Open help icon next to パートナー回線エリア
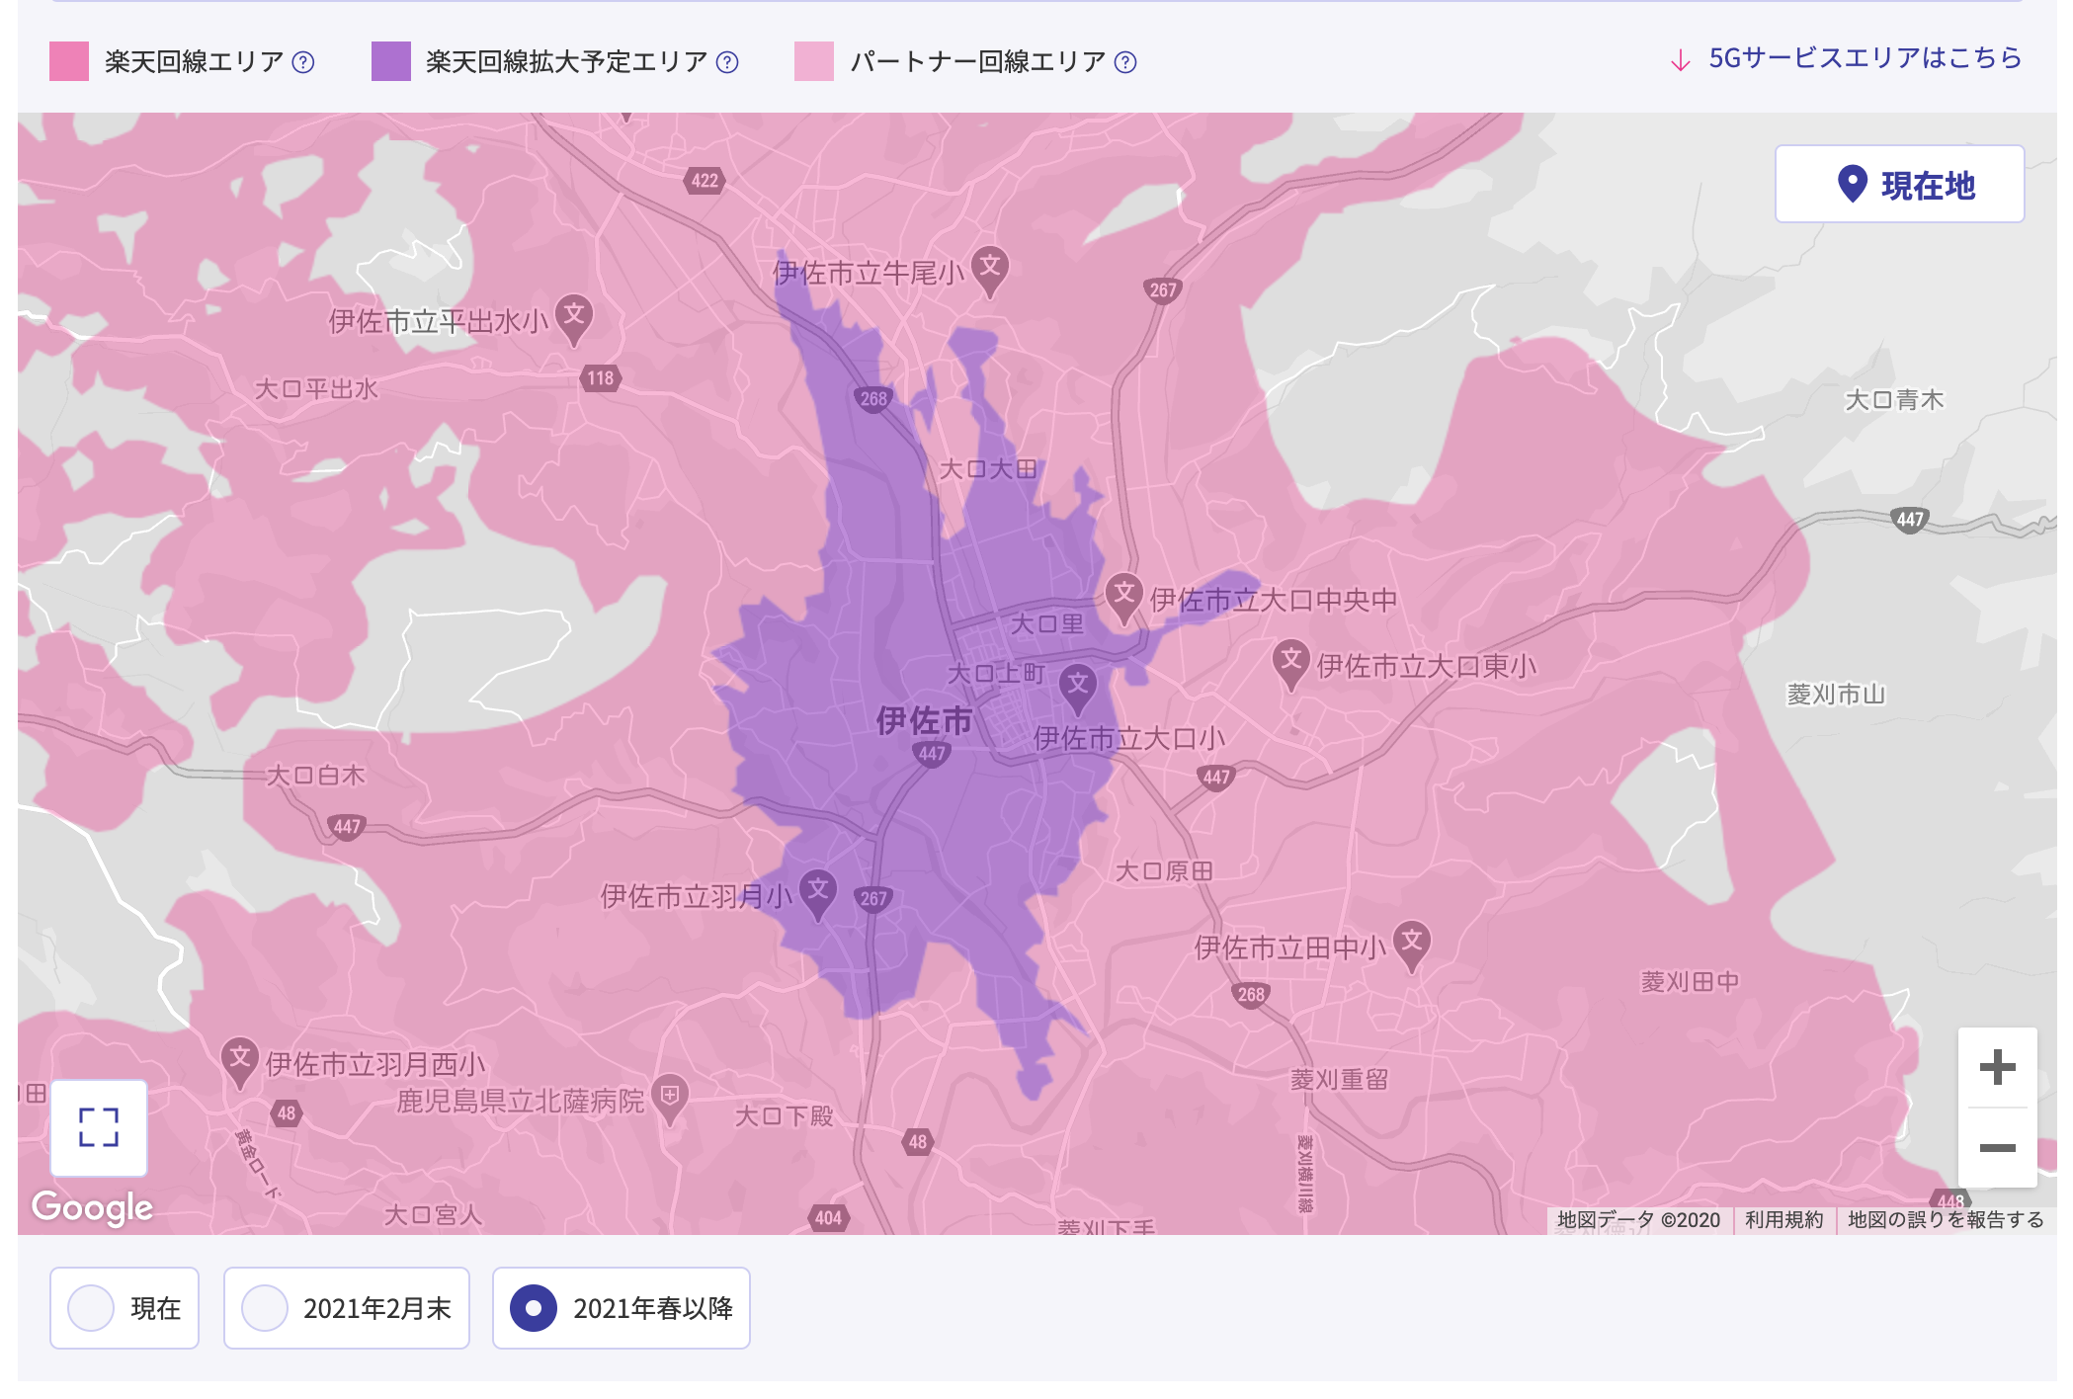Image resolution: width=2073 pixels, height=1399 pixels. click(1125, 62)
